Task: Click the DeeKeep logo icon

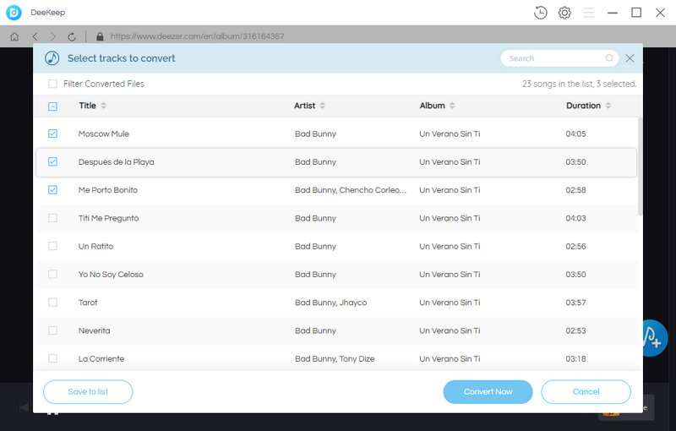Action: [14, 13]
